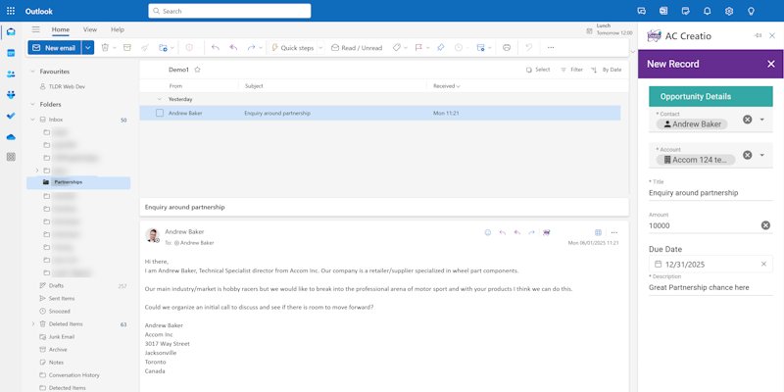784x392 pixels.
Task: Open the notifications bell in the header
Action: tap(707, 11)
